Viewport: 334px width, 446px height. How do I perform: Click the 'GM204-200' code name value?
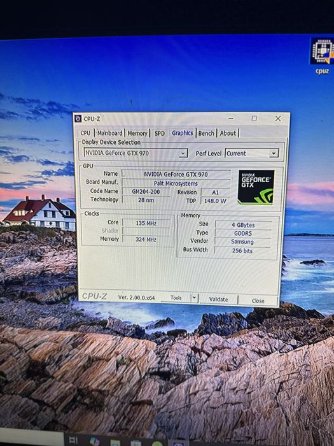[x=146, y=191]
